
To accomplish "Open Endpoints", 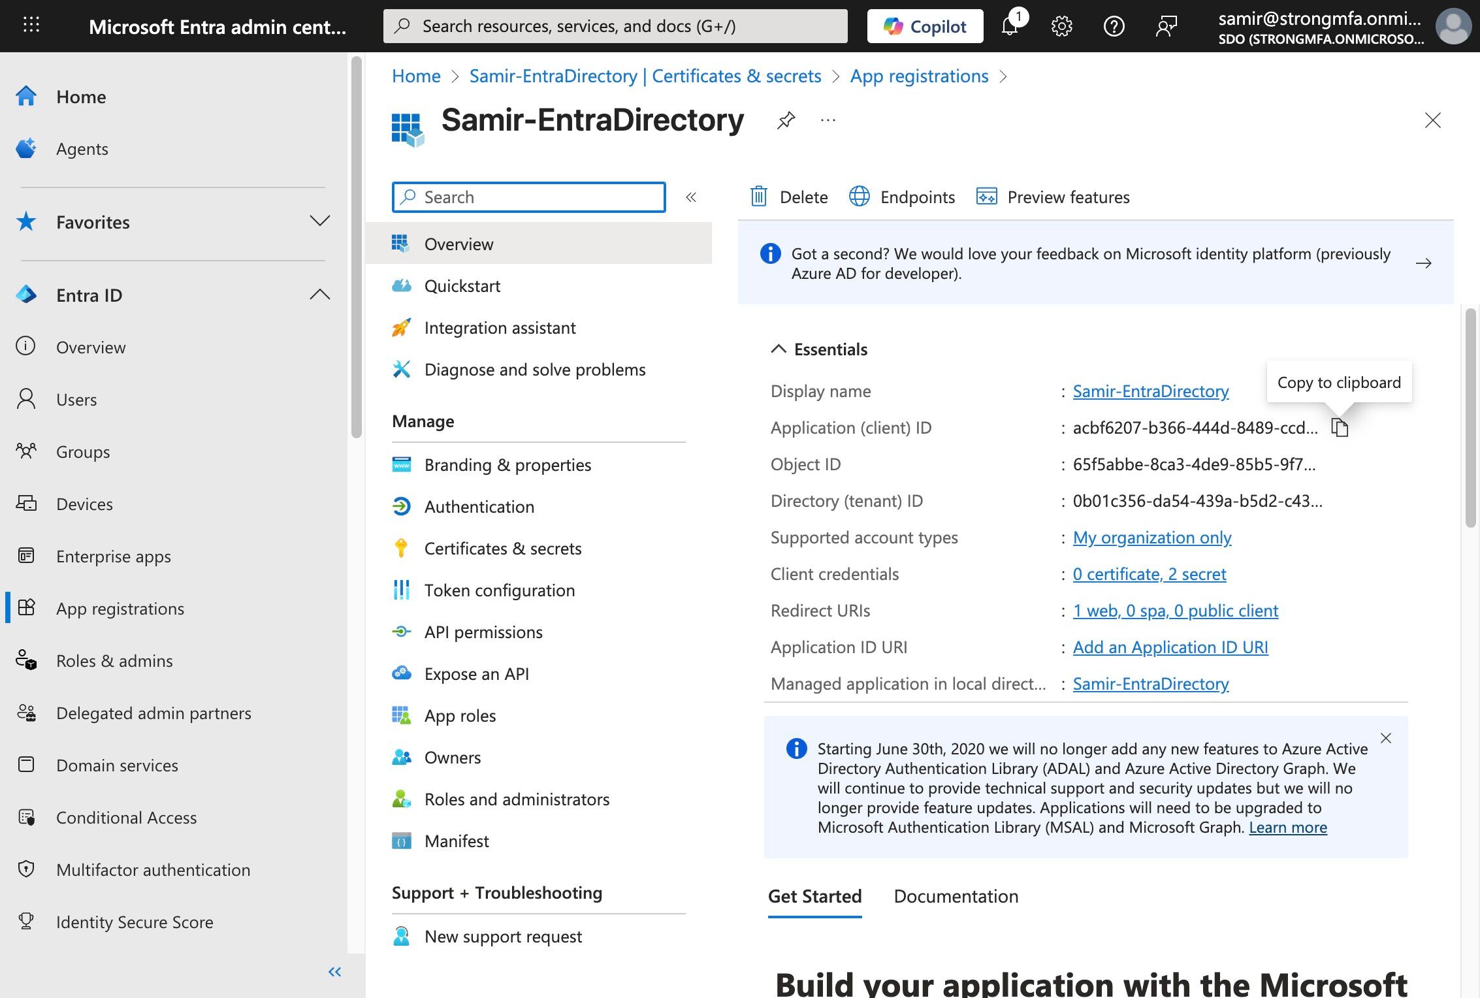I will [x=901, y=197].
